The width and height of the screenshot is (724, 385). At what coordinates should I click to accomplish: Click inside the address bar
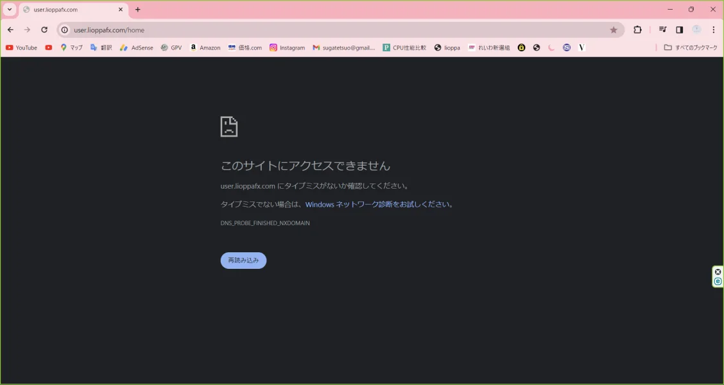[x=193, y=30]
